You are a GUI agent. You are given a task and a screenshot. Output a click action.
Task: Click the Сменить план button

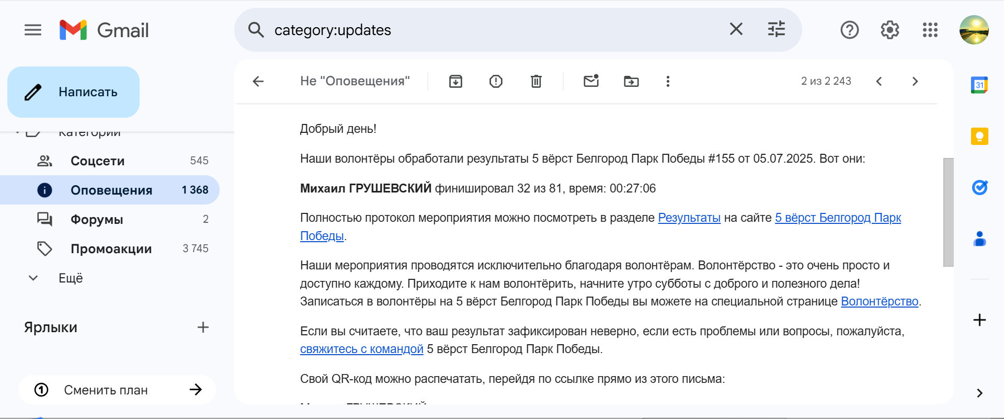point(117,390)
